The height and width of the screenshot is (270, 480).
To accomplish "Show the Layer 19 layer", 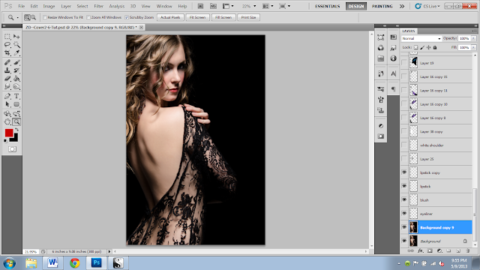I will point(404,63).
